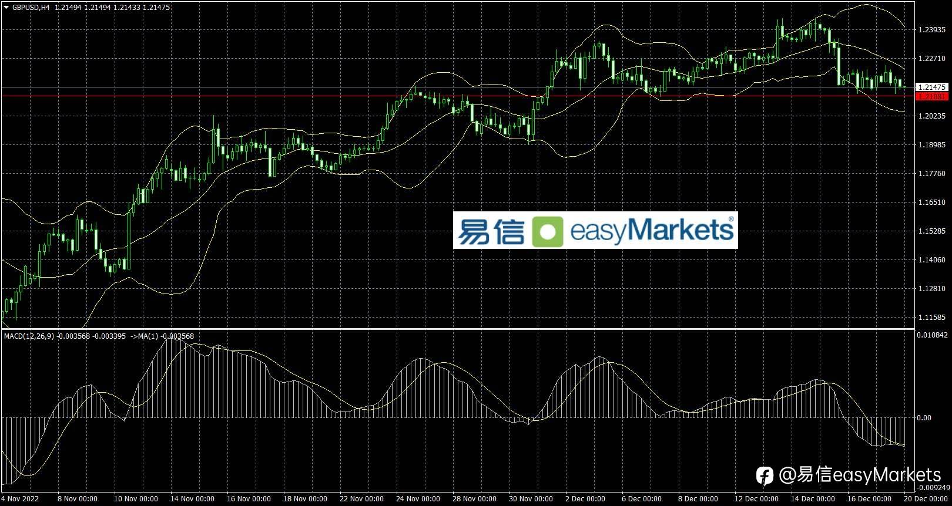The height and width of the screenshot is (506, 952).
Task: Click the 16 Dec 00:00 time label
Action: click(x=869, y=499)
